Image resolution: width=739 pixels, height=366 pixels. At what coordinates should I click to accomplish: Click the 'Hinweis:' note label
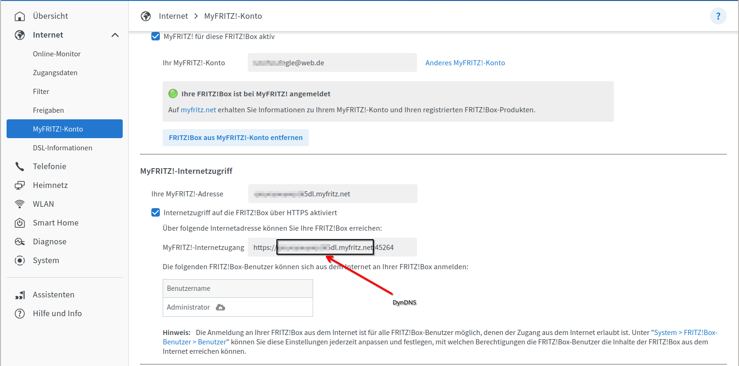tap(177, 333)
